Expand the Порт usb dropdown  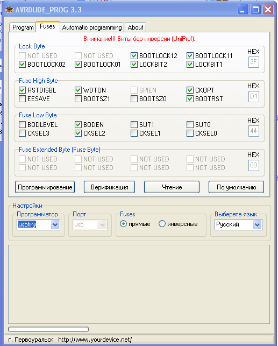(102, 225)
